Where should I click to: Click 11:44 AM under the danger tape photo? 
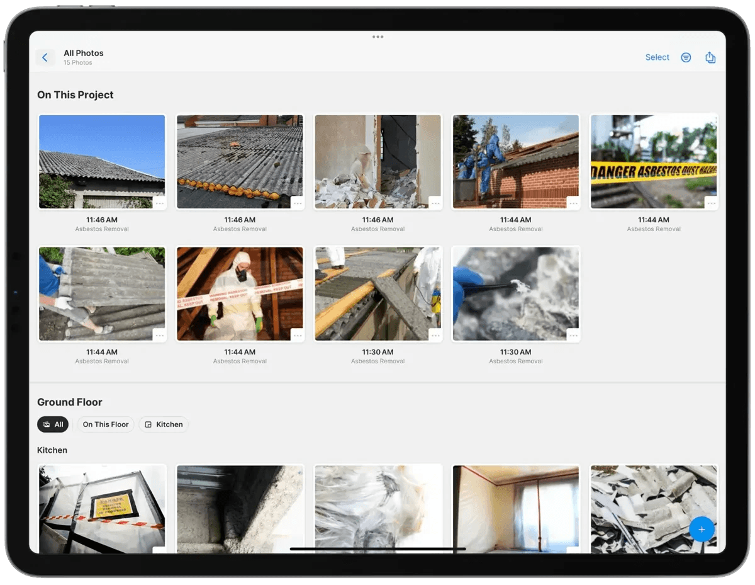(x=654, y=220)
